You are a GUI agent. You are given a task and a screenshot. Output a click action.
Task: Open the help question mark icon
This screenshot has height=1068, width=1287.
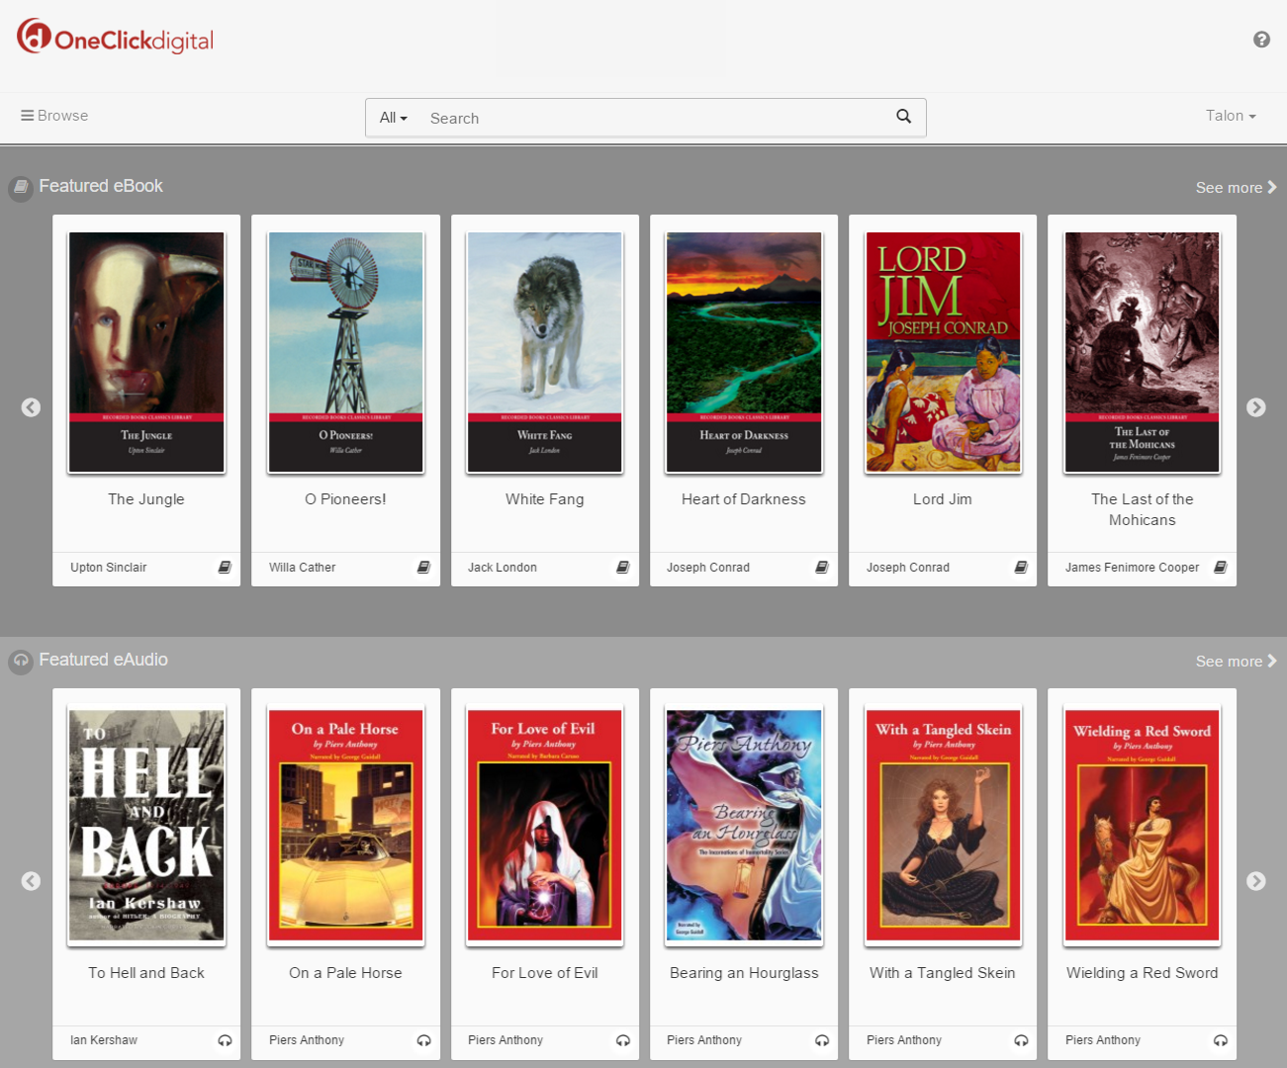1261,40
